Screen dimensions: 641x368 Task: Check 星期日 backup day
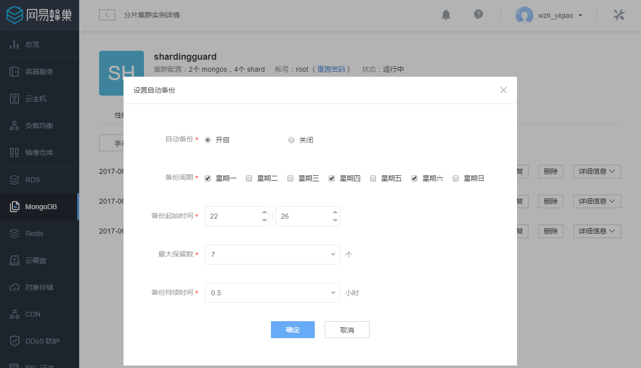tap(456, 178)
